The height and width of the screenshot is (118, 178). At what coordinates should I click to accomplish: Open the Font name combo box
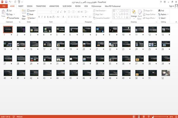tap(44, 12)
